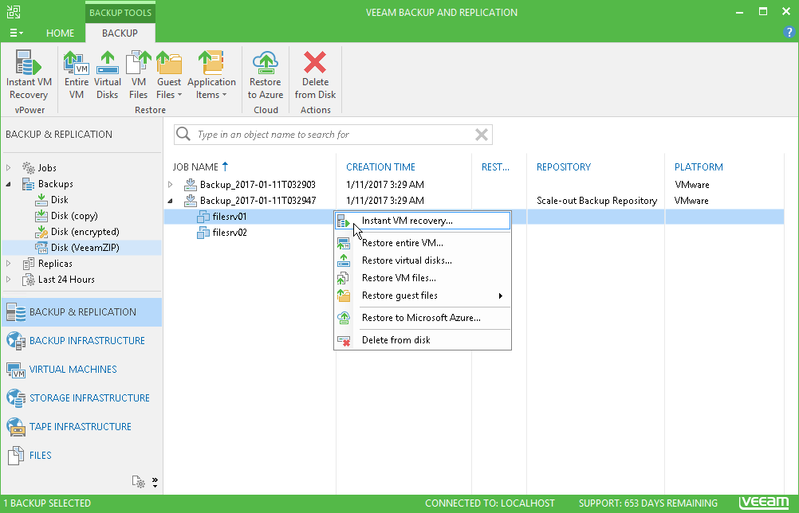Open the Guest Files ribbon dropdown

(x=169, y=75)
